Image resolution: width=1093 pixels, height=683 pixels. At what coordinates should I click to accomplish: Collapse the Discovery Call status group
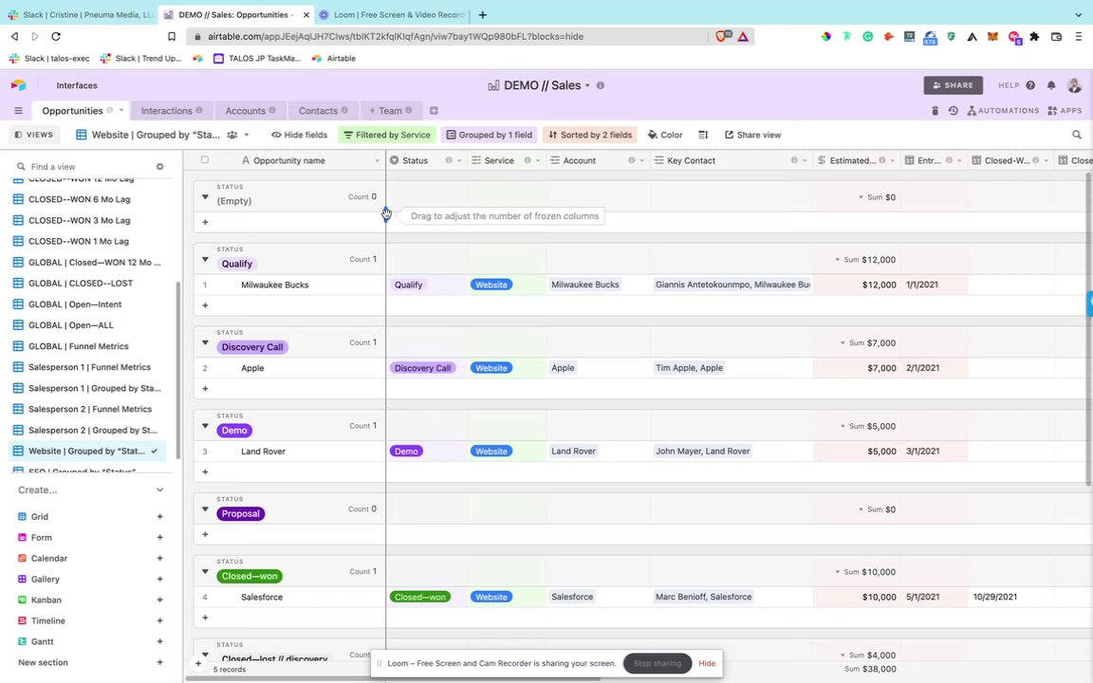[x=205, y=342]
